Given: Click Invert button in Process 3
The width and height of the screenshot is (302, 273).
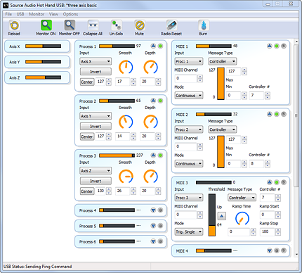Looking at the screenshot, I should pos(96,181).
